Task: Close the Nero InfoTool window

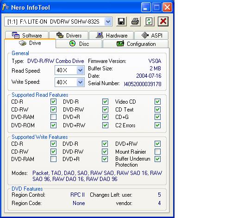Action: tap(167, 7)
